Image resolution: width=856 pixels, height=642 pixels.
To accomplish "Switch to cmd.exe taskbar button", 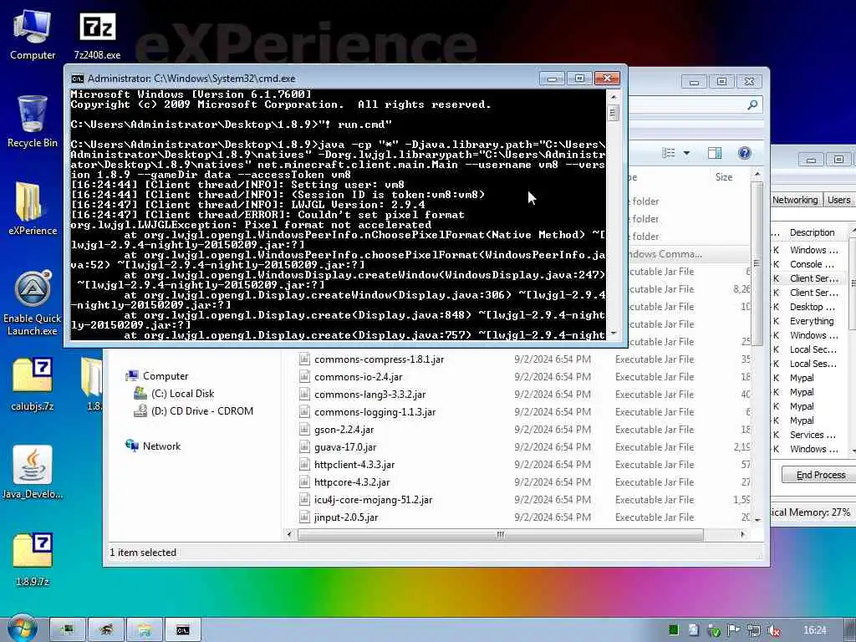I will tap(183, 630).
